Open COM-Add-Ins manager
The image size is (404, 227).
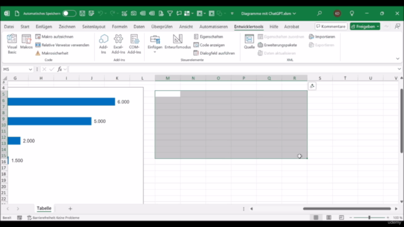coord(134,44)
